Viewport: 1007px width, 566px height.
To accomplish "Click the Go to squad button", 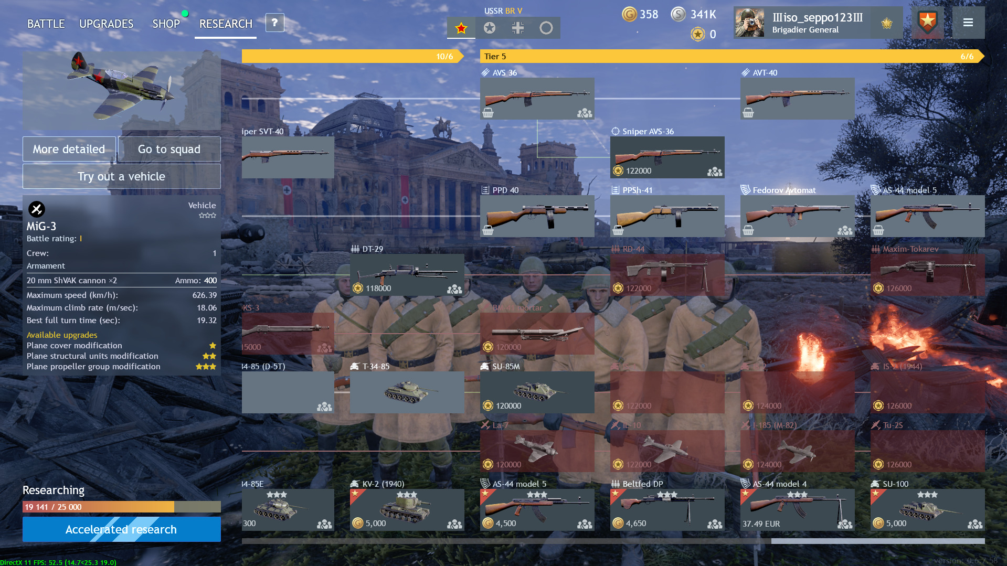I will pos(169,149).
